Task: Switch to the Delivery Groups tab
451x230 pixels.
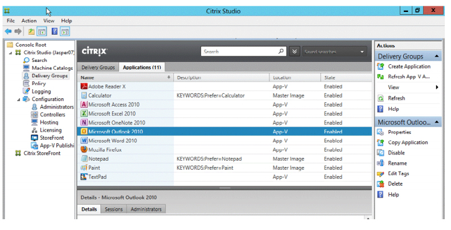Action: point(98,68)
